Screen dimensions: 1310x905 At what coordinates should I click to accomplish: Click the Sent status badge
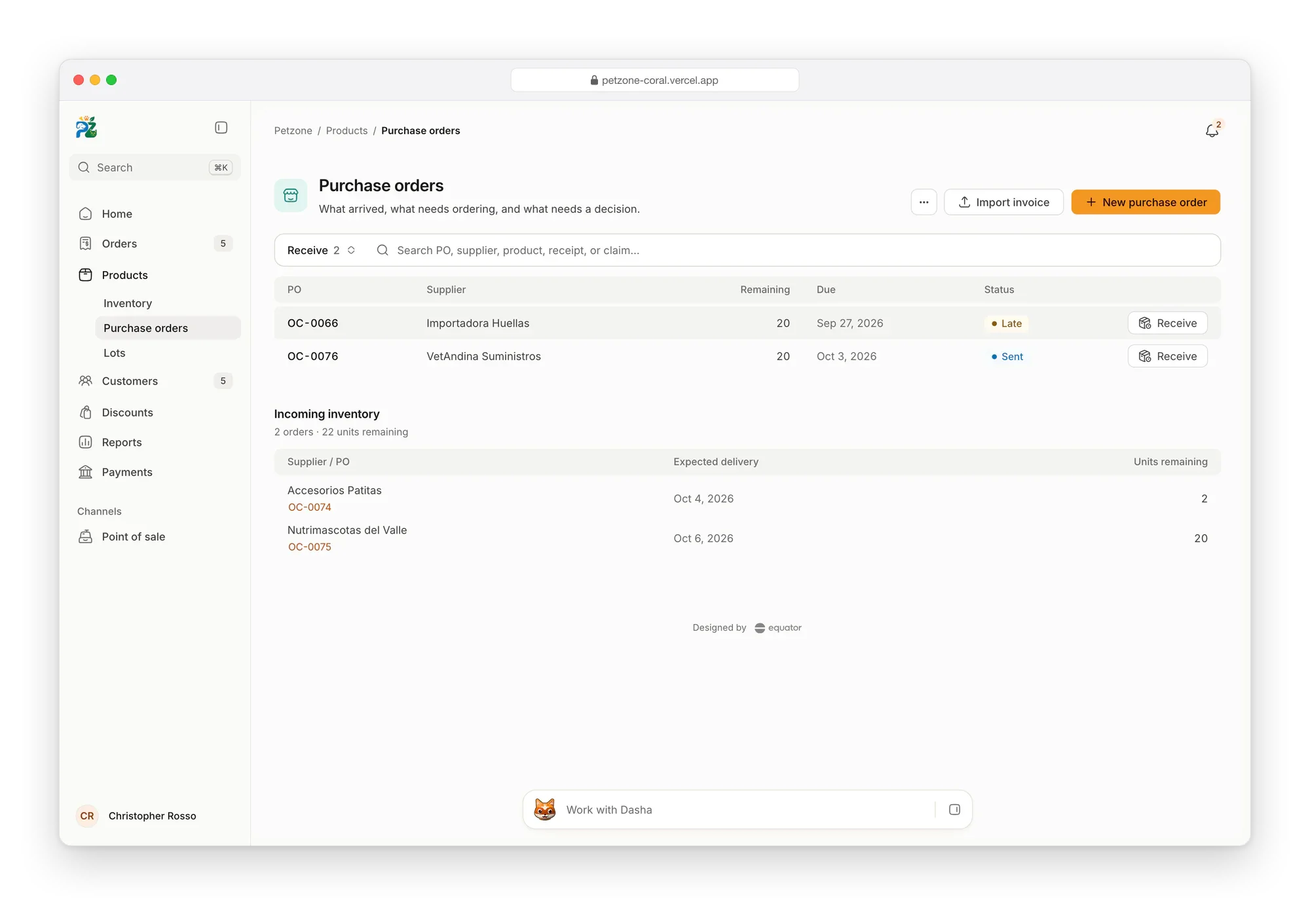click(1007, 357)
